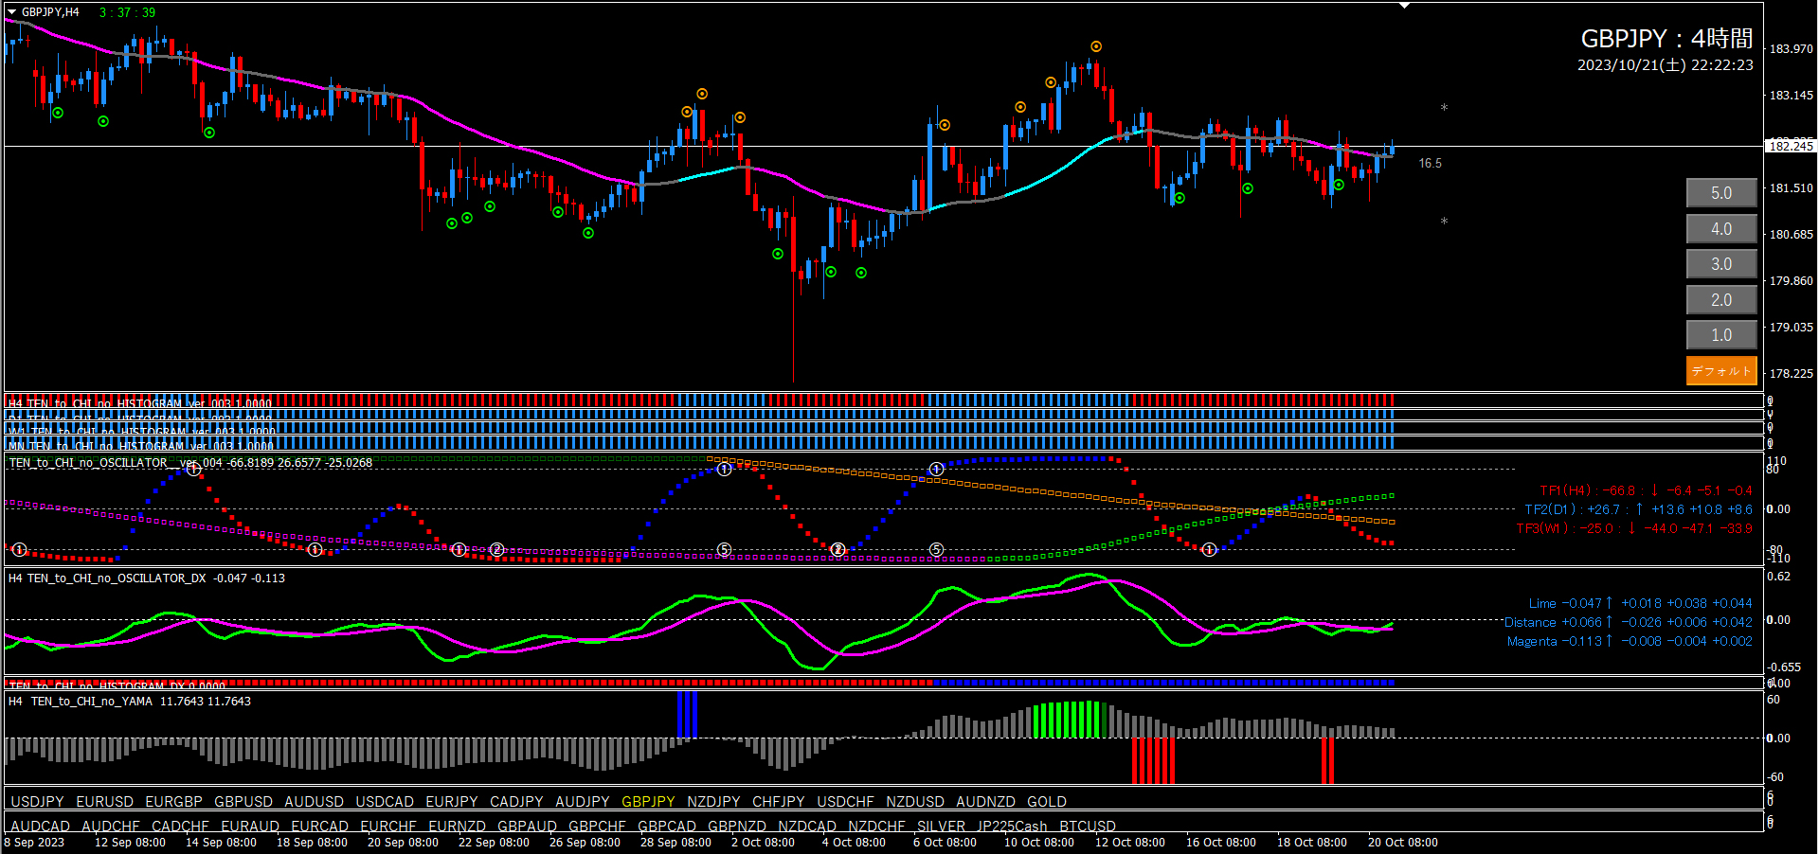Choose the GBPCHF pair
This screenshot has width=1819, height=854.
click(x=598, y=827)
